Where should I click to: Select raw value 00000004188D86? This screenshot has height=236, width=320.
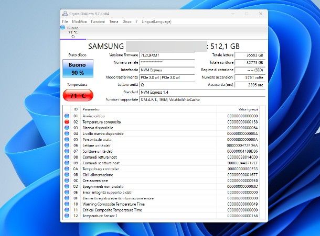pos(242,151)
